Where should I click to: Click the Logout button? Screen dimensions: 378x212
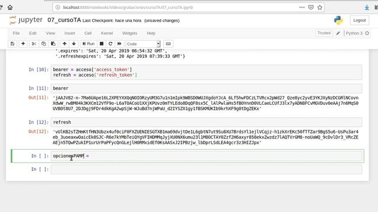pyautogui.click(x=360, y=21)
